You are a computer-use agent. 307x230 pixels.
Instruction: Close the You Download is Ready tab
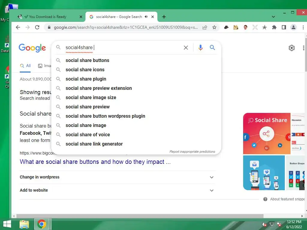tap(81, 17)
